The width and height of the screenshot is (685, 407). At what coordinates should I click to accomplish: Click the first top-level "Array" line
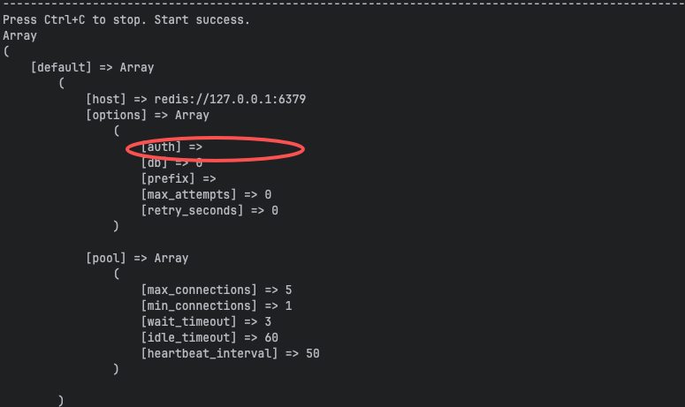[x=20, y=35]
